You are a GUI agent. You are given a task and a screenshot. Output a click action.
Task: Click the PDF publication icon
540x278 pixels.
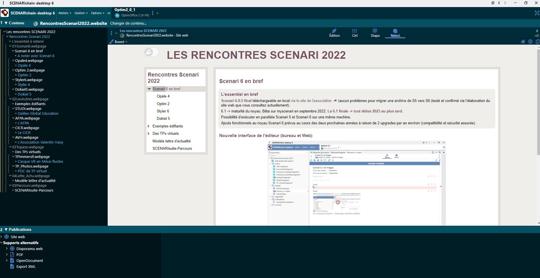coord(12,255)
